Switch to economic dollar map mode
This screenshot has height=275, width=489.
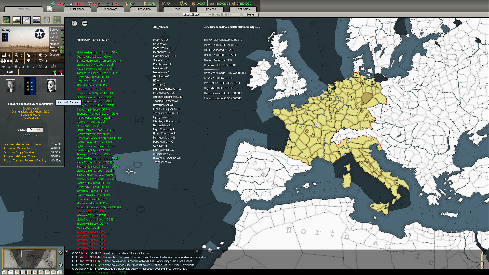pyautogui.click(x=23, y=272)
